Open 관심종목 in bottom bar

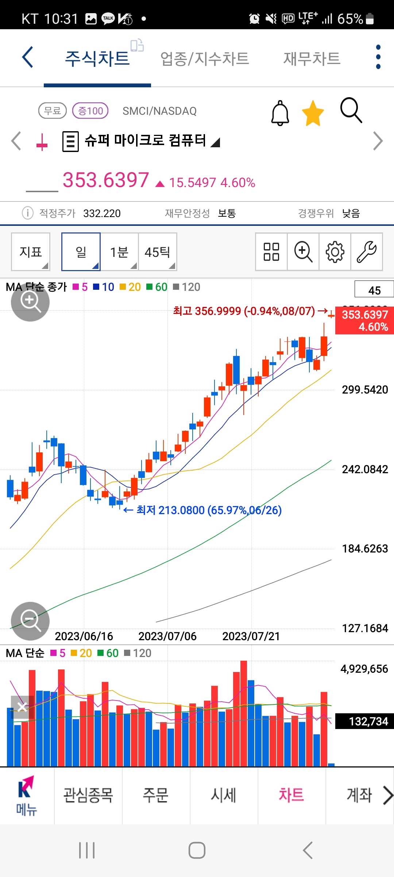coord(88,795)
